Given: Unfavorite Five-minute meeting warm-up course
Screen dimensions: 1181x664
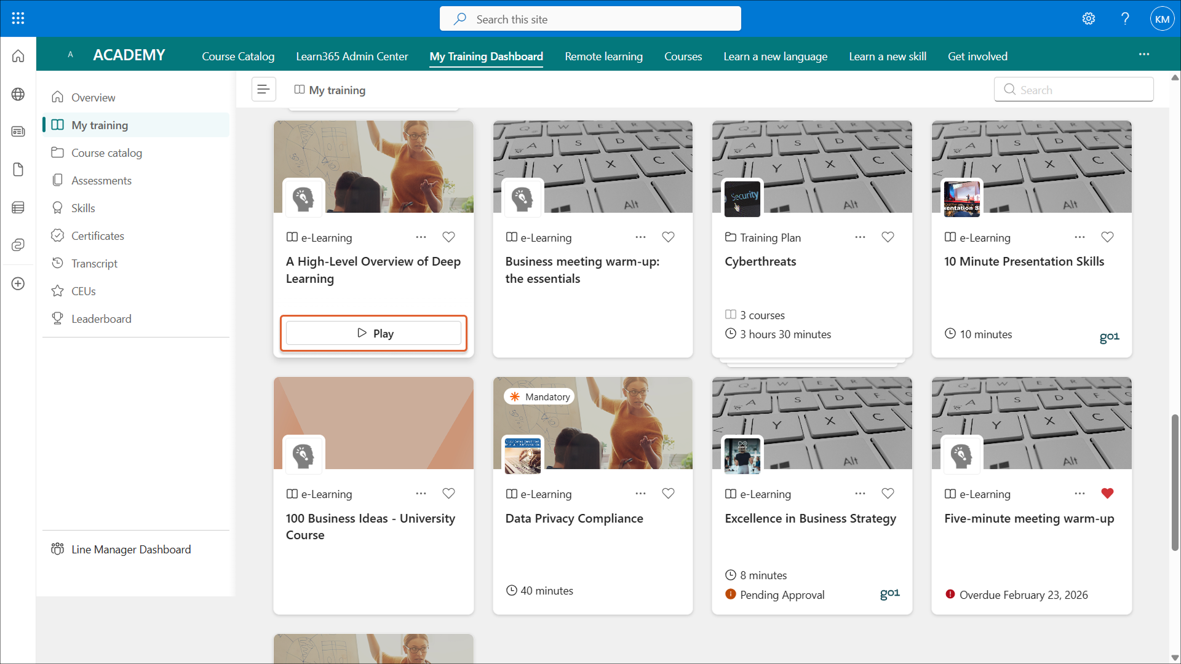Looking at the screenshot, I should click(x=1108, y=493).
